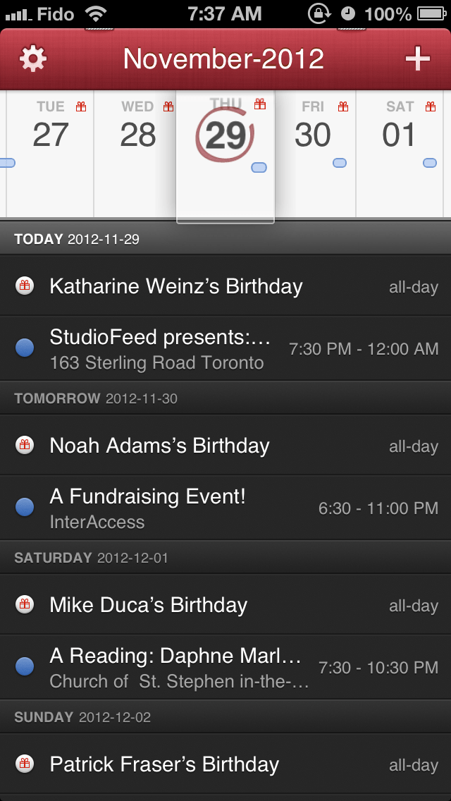Tap the November-2012 title
451x801 pixels.
pos(223,59)
